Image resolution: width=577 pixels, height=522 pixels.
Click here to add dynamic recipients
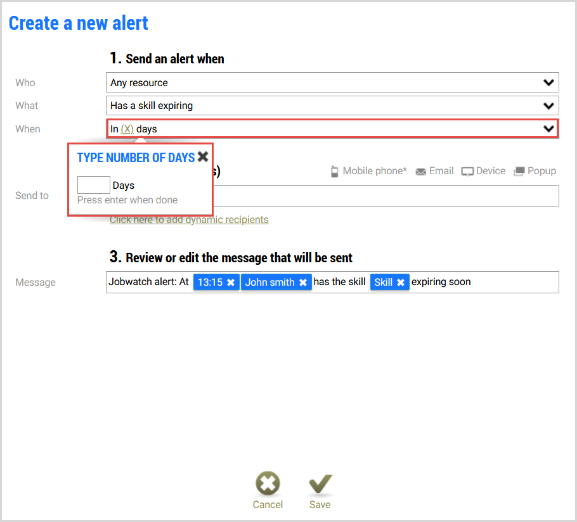[189, 219]
